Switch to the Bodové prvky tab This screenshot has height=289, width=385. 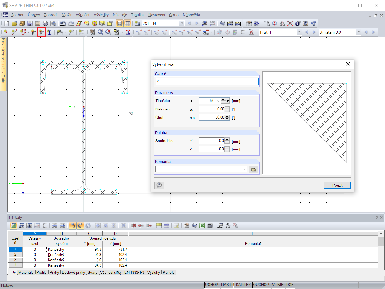(74, 272)
